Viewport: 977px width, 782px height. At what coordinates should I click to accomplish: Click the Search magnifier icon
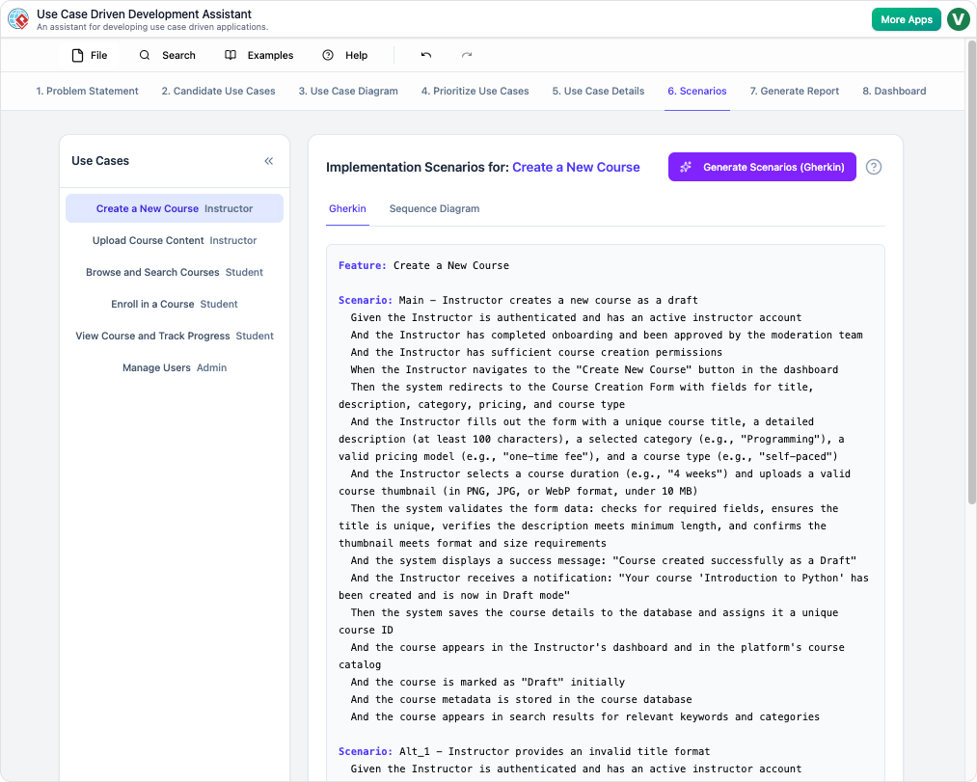(143, 55)
